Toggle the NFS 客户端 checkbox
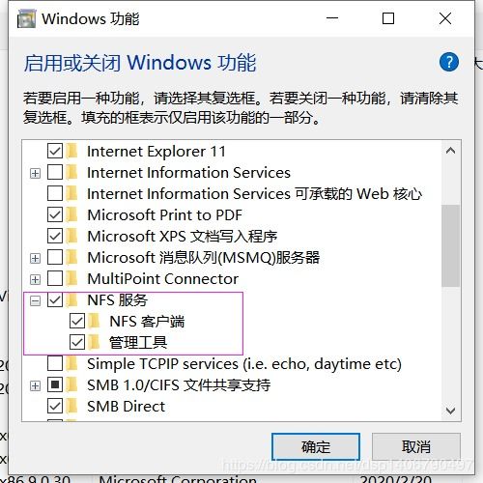This screenshot has width=483, height=483. pyautogui.click(x=77, y=321)
